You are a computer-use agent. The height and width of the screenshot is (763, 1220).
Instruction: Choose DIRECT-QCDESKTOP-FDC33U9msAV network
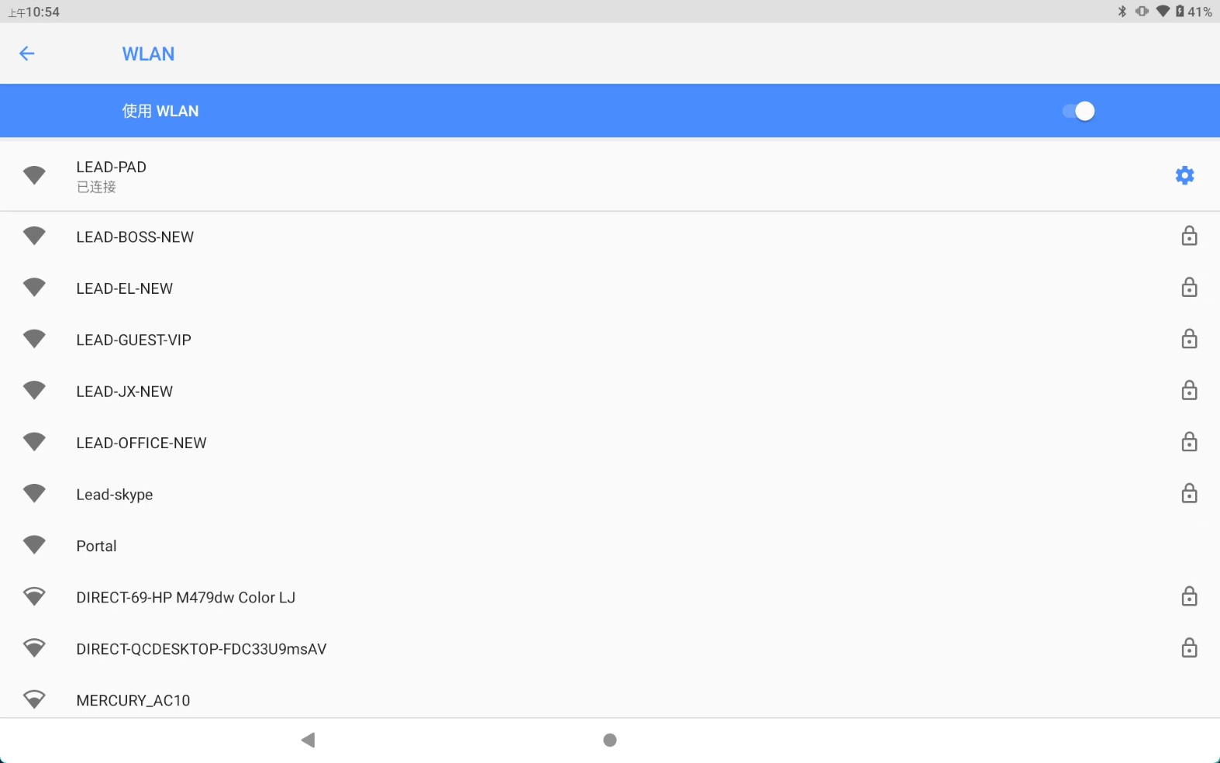201,649
